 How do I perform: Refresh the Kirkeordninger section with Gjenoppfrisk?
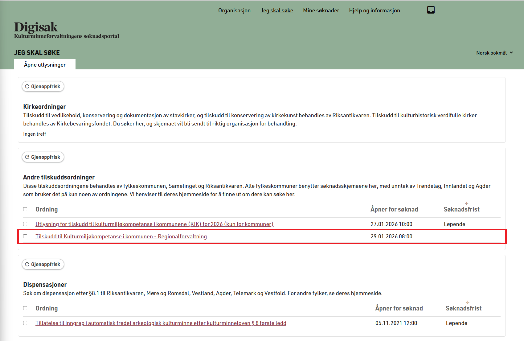[x=43, y=87]
